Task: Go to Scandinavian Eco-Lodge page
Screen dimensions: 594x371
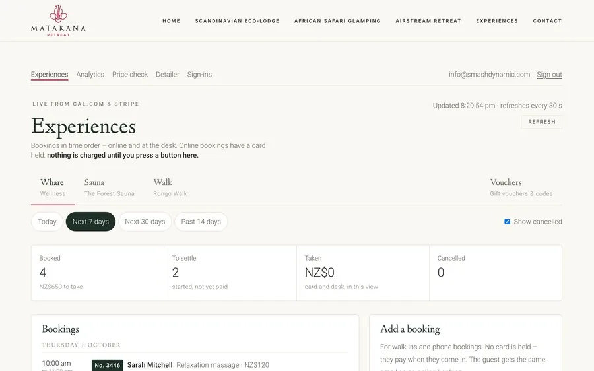Action: [x=237, y=21]
